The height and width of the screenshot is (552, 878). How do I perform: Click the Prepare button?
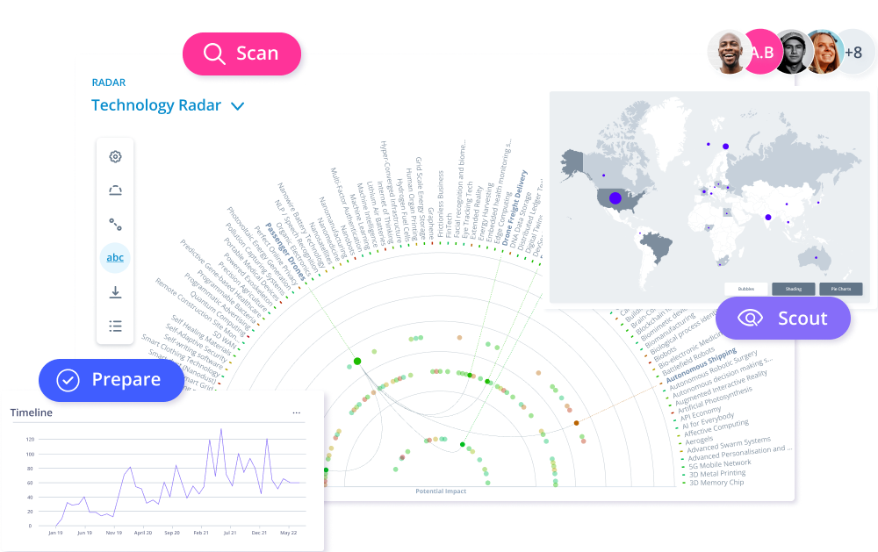tap(112, 380)
